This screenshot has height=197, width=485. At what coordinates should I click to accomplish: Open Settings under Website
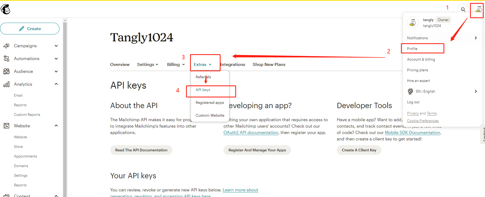click(x=21, y=175)
